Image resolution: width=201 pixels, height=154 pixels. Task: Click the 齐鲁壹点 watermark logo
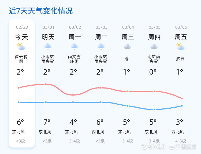click(x=186, y=146)
